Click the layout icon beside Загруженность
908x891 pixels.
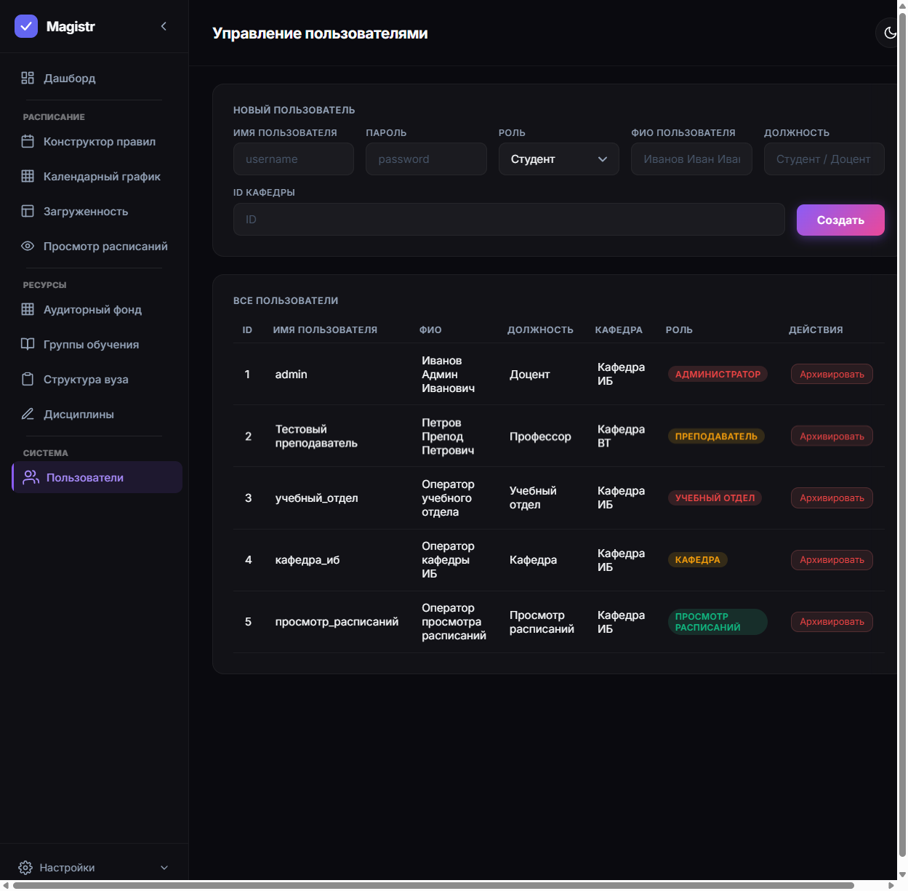(x=28, y=211)
